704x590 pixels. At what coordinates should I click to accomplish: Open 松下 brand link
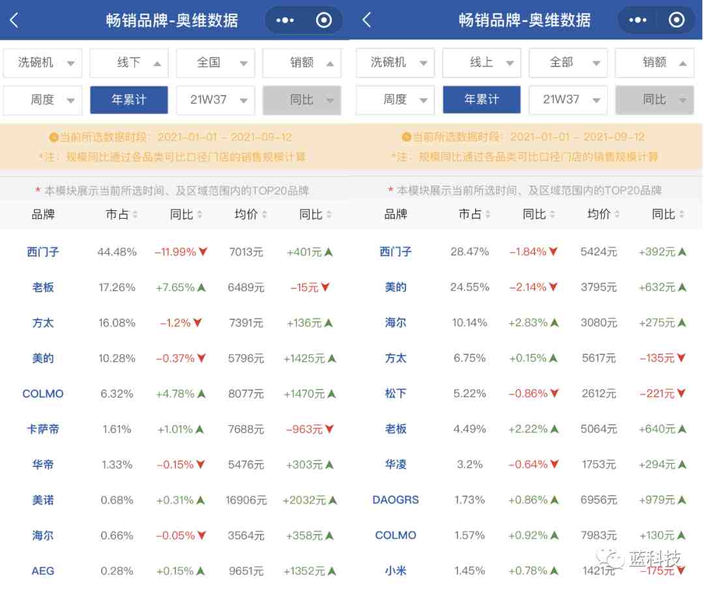click(x=396, y=394)
